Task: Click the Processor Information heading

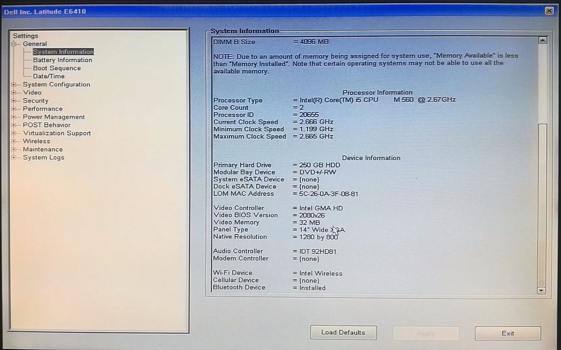Action: (377, 93)
